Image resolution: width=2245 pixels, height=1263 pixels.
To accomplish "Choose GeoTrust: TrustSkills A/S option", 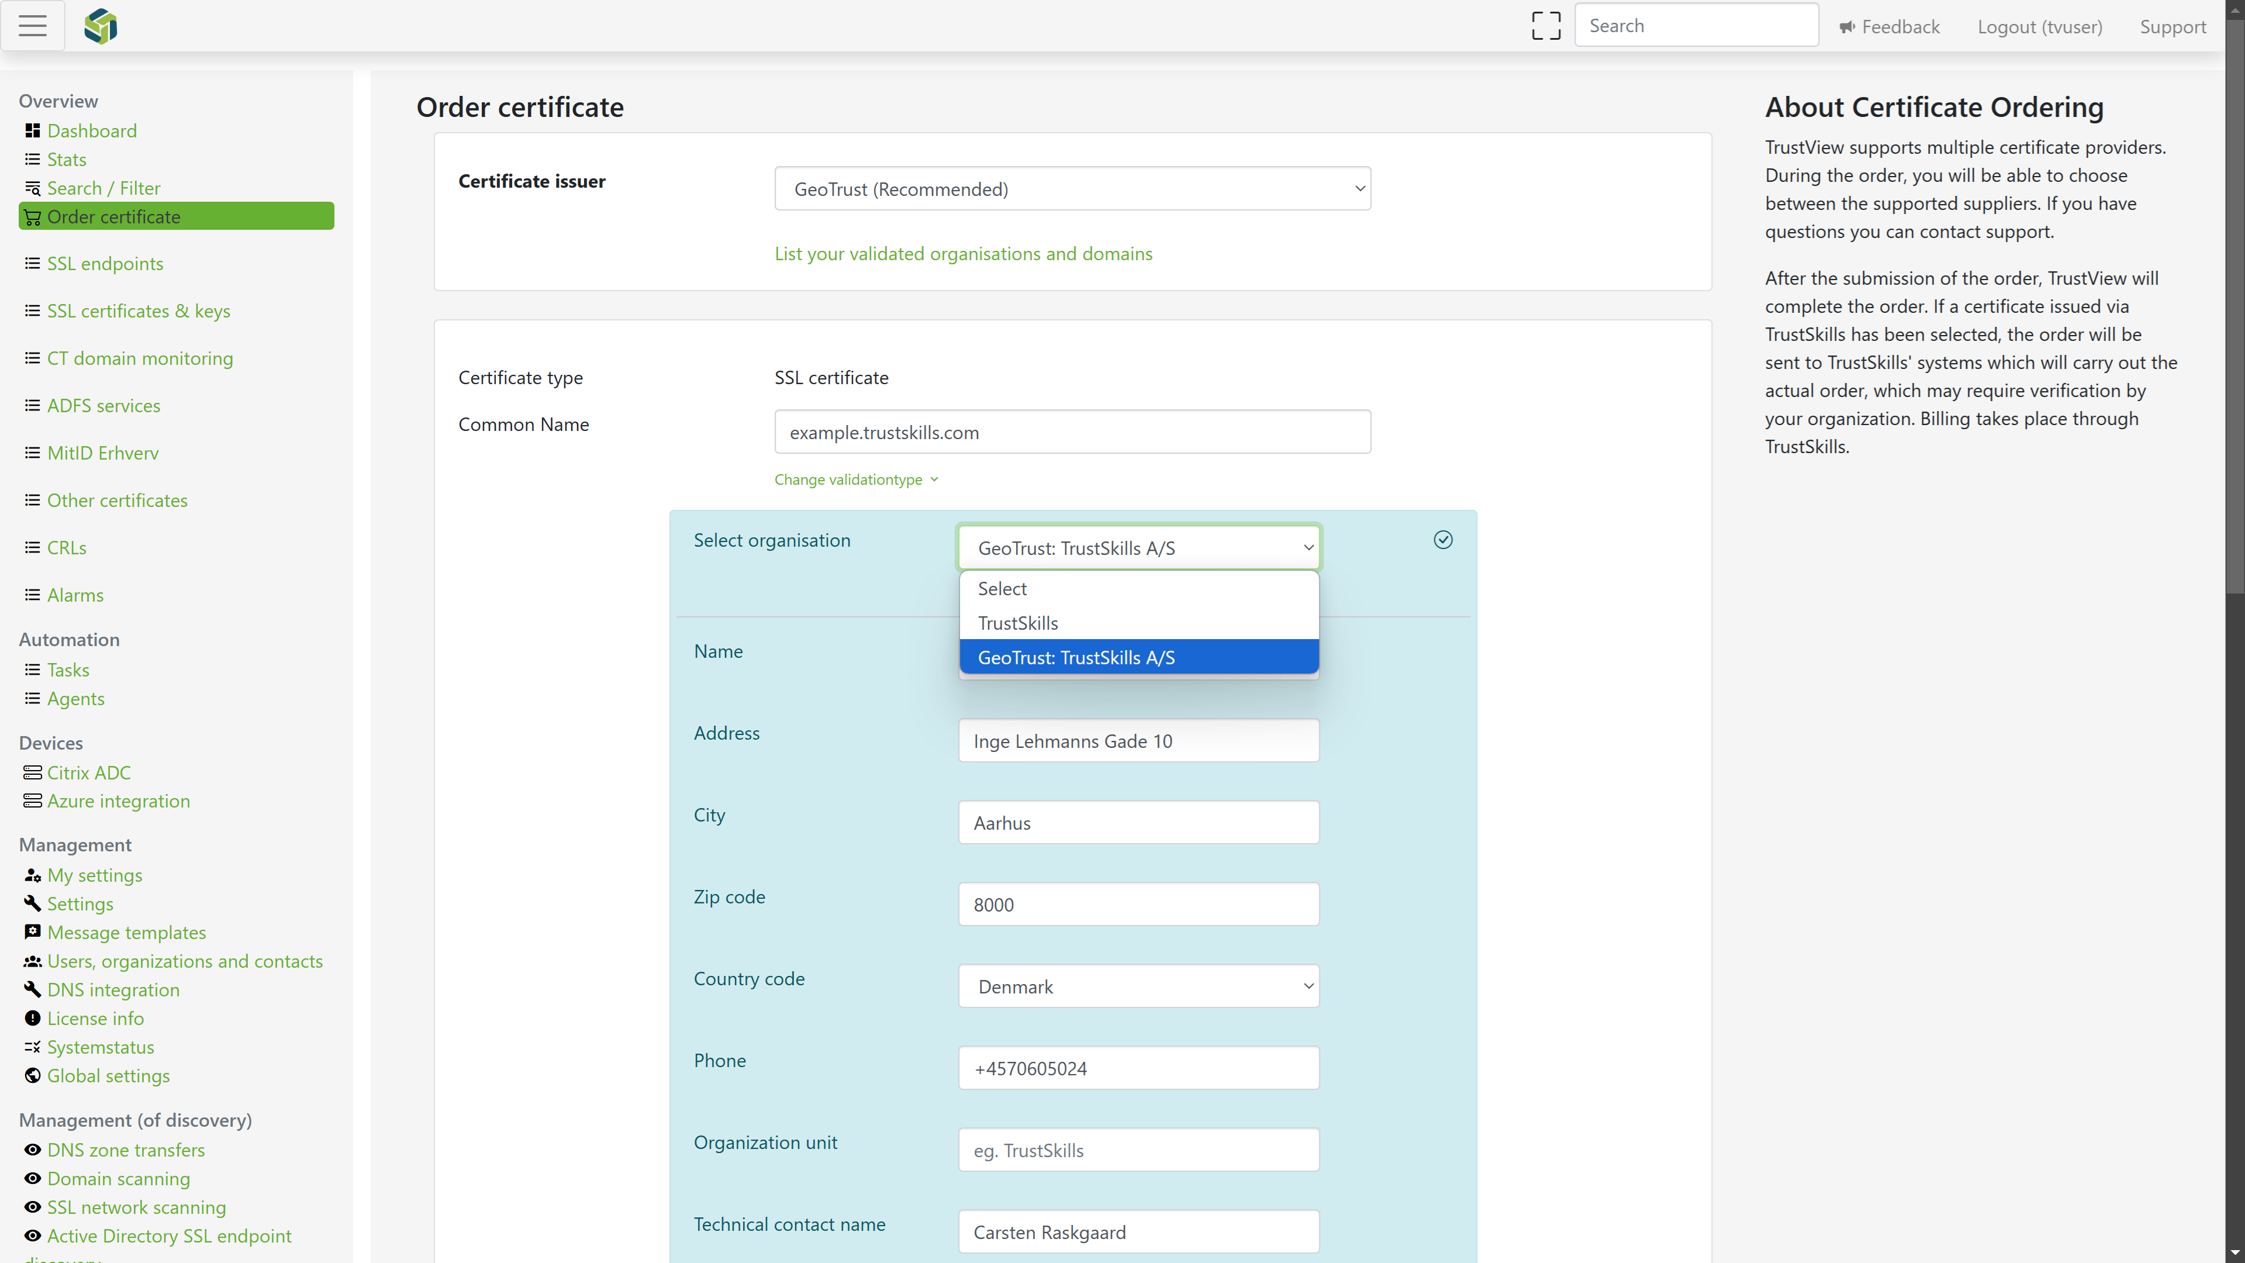I will [x=1138, y=657].
